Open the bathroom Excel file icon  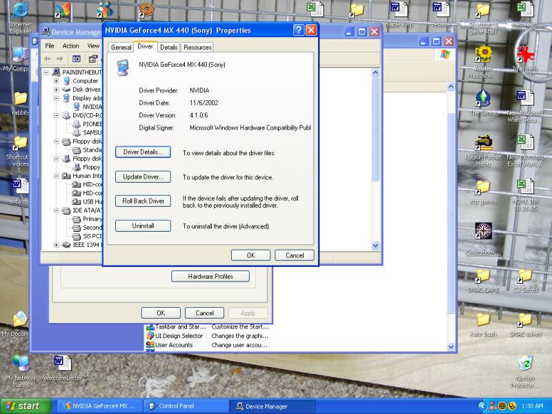pos(525,14)
